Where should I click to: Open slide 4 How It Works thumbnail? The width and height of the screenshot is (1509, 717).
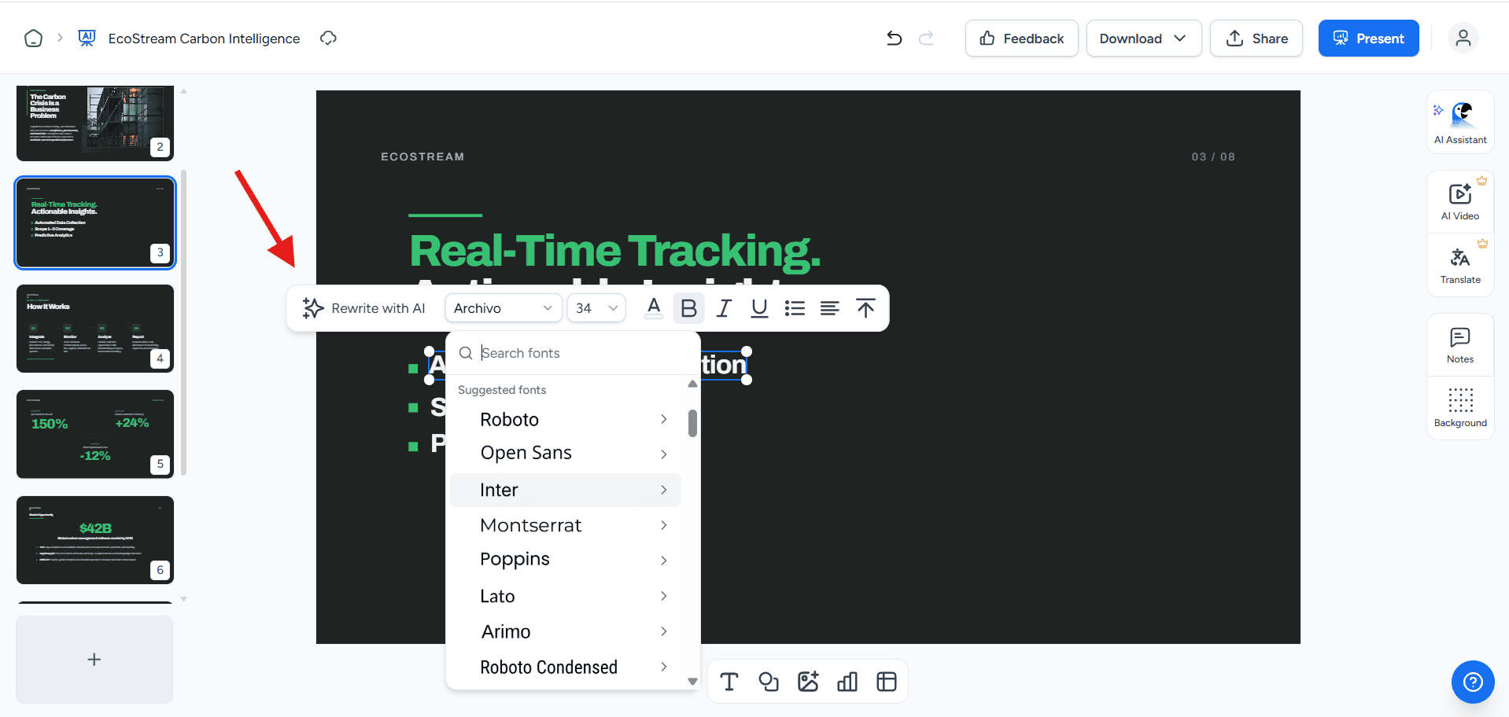[95, 329]
